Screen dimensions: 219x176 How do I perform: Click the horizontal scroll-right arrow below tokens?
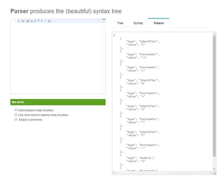pos(211,173)
